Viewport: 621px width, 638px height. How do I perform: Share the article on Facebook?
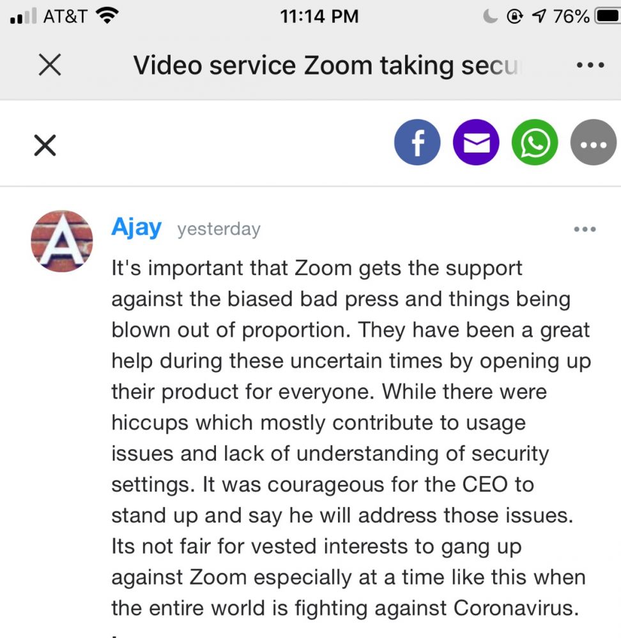417,142
